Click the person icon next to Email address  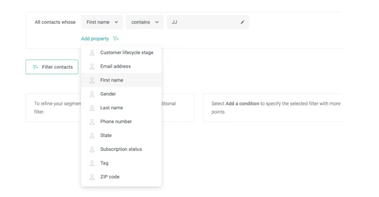(x=92, y=66)
